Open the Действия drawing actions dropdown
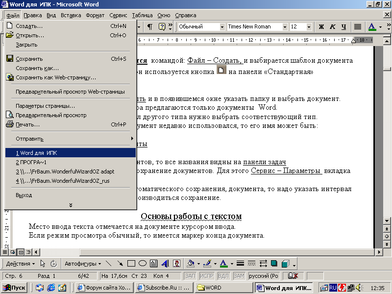The image size is (392, 294). pyautogui.click(x=21, y=264)
